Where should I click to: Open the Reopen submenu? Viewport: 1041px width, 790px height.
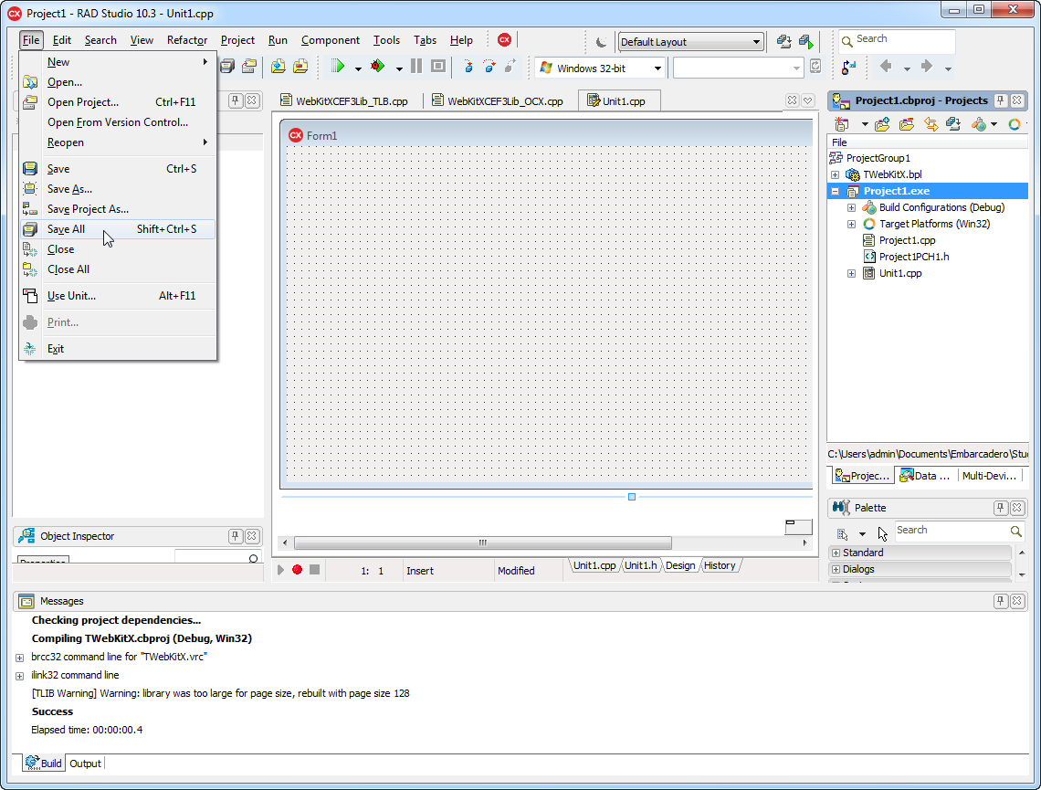point(117,142)
